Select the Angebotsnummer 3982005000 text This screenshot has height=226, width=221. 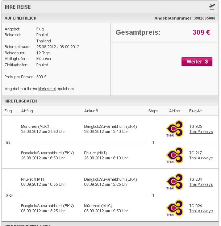[x=185, y=18]
